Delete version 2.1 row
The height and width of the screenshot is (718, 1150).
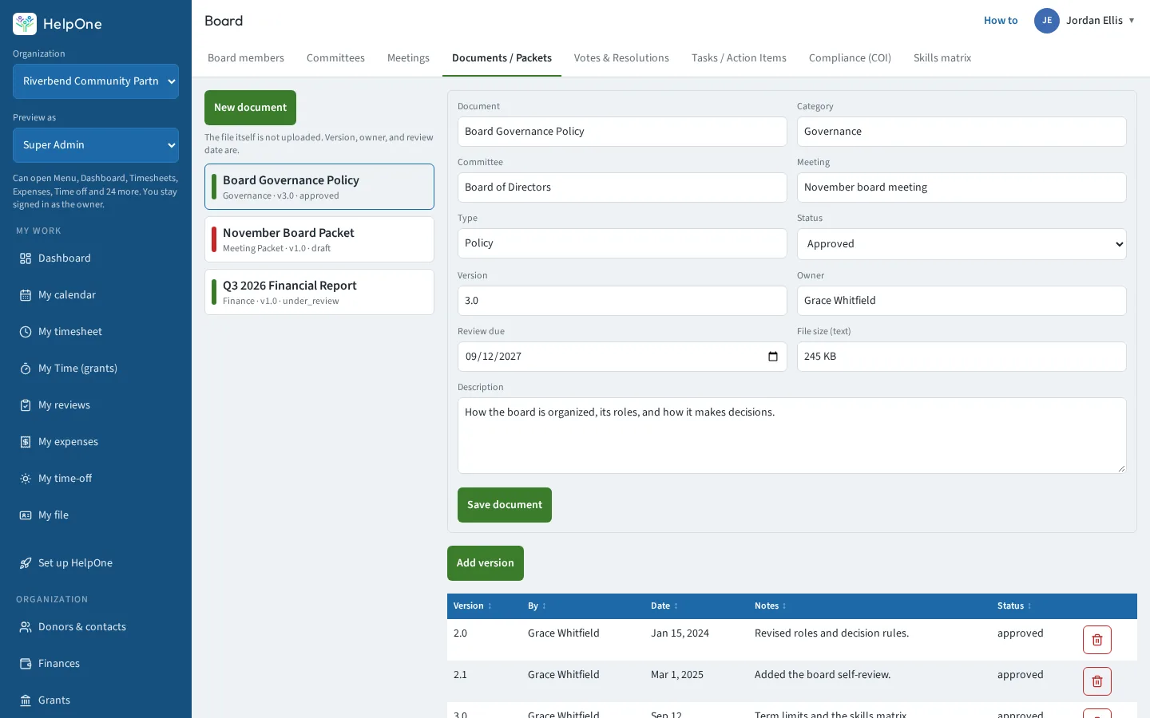(x=1097, y=681)
